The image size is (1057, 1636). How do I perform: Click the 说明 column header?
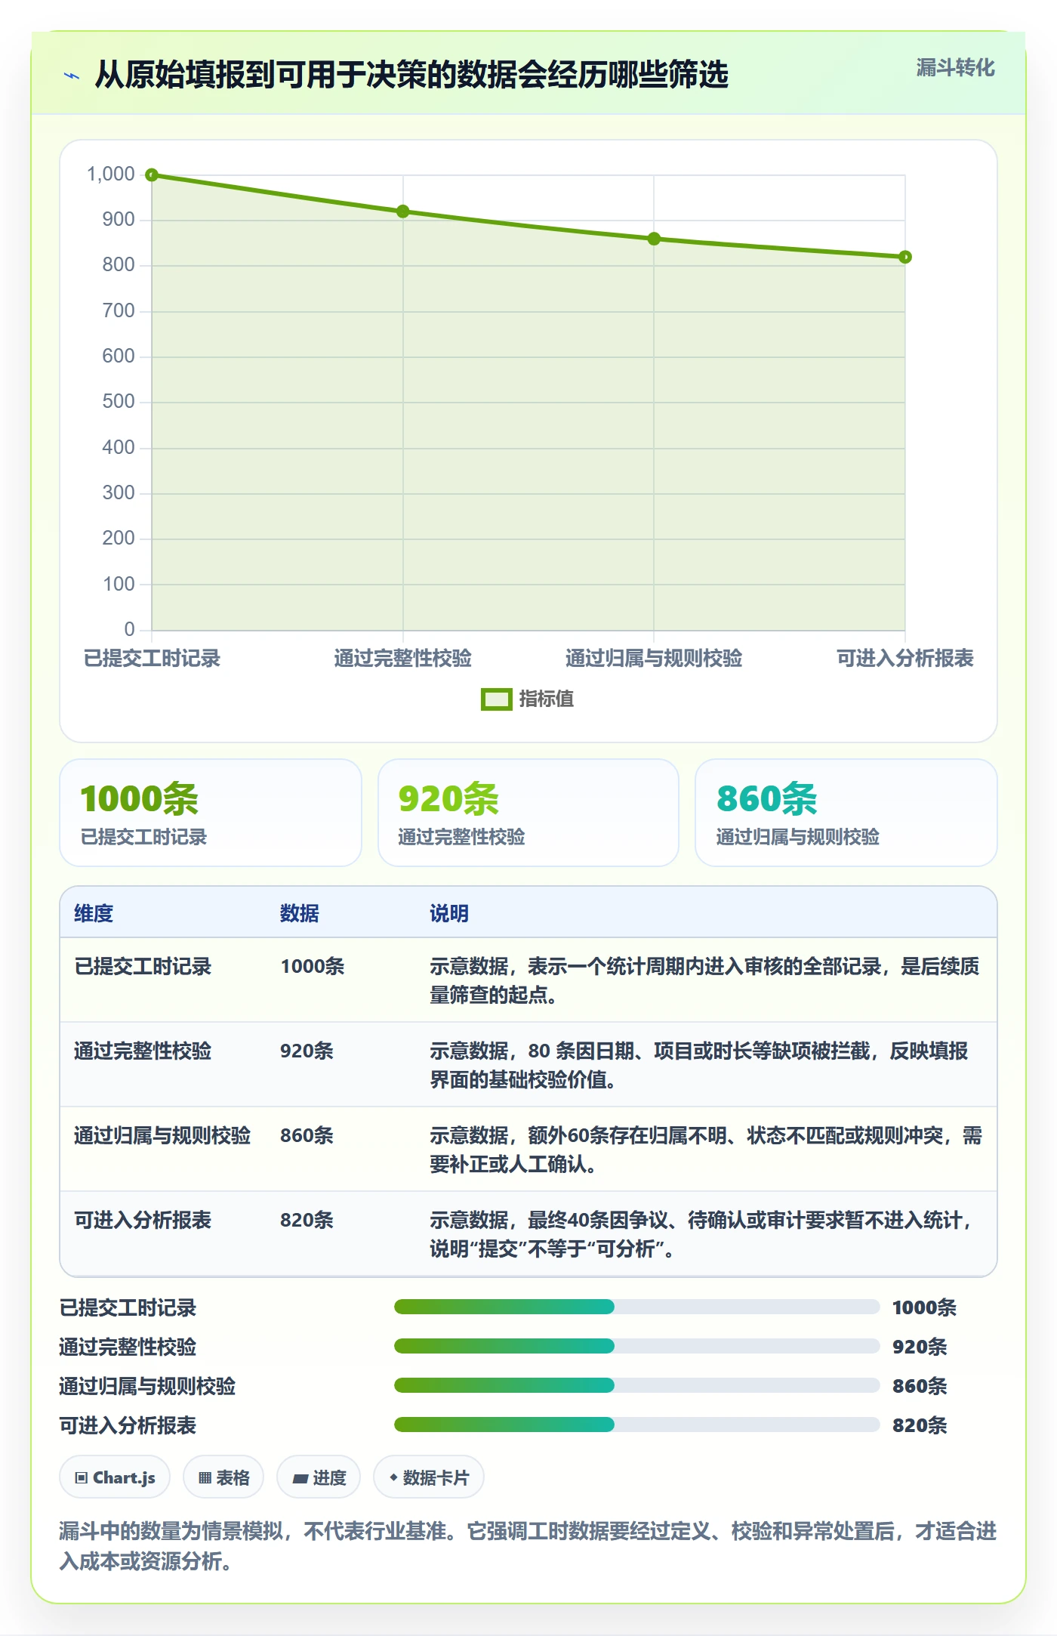tap(449, 913)
